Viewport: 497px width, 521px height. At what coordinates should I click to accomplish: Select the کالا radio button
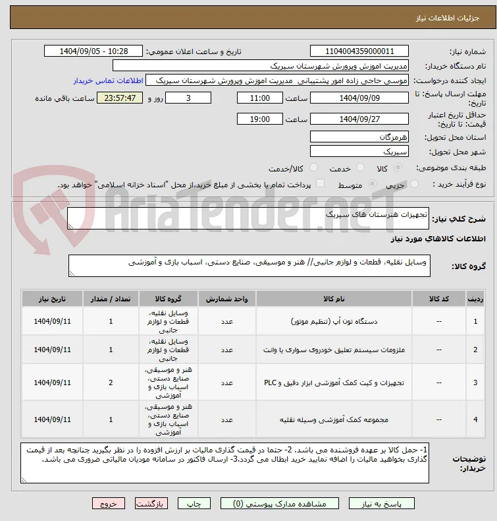tap(398, 168)
